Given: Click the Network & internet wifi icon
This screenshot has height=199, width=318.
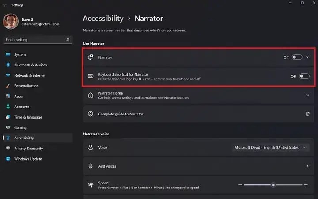Looking at the screenshot, I should (x=8, y=75).
